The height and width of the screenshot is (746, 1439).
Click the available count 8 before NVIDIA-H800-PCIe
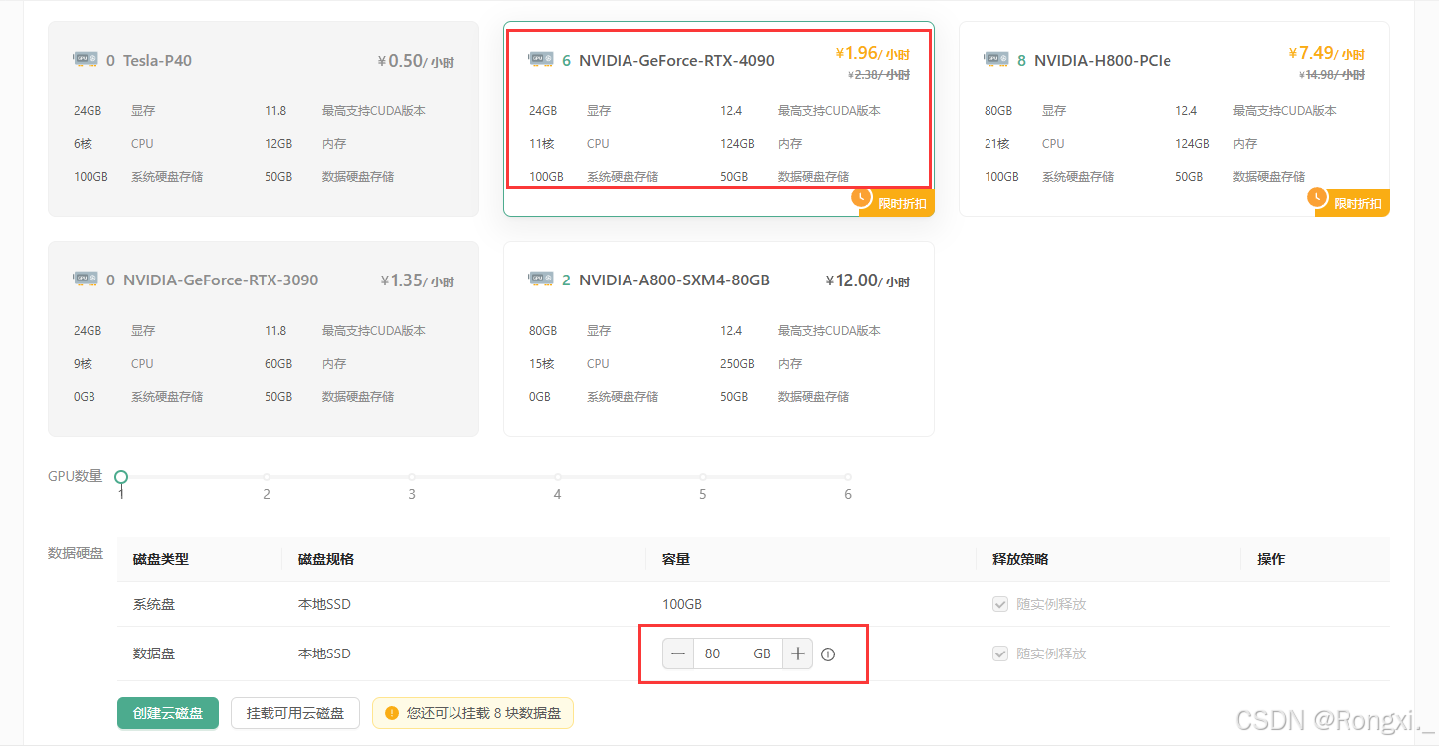[1021, 61]
